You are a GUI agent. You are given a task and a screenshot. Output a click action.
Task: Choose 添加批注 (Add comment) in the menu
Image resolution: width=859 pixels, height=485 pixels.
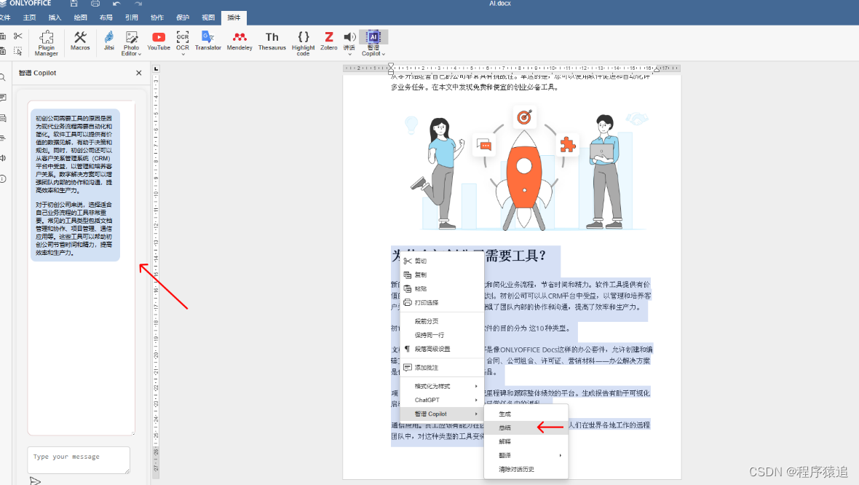click(x=442, y=368)
